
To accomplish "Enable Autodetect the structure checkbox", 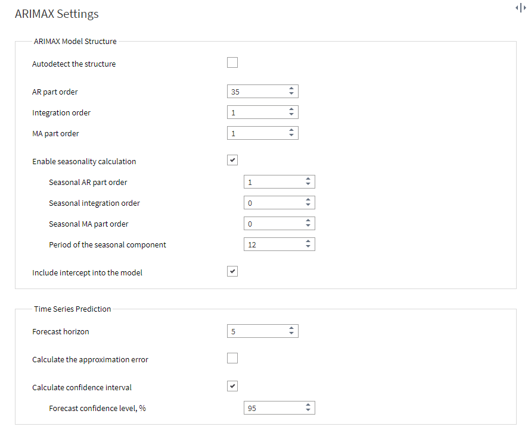I will [x=232, y=62].
